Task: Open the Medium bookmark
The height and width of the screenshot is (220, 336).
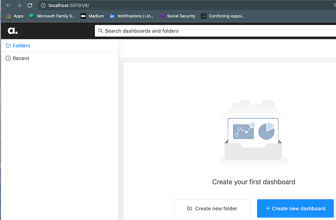Action: pyautogui.click(x=92, y=16)
